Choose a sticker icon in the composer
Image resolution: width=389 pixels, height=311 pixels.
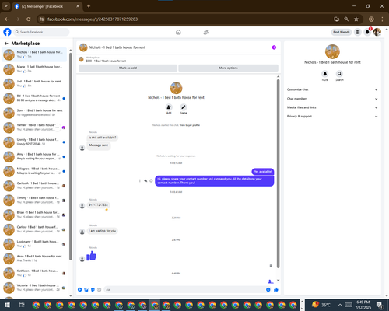coord(93,289)
